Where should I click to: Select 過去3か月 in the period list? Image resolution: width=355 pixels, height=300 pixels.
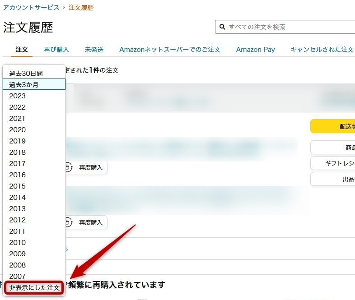[23, 84]
